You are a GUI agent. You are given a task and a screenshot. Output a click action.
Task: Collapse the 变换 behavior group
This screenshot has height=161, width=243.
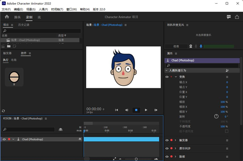tap(176, 77)
